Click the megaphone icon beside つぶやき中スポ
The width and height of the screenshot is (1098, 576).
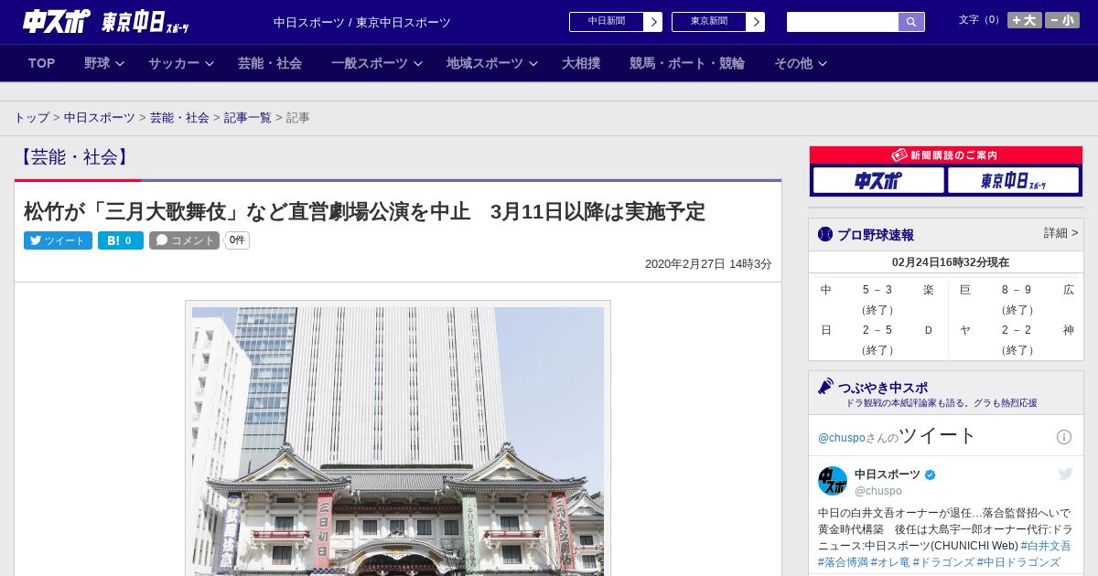coord(826,387)
